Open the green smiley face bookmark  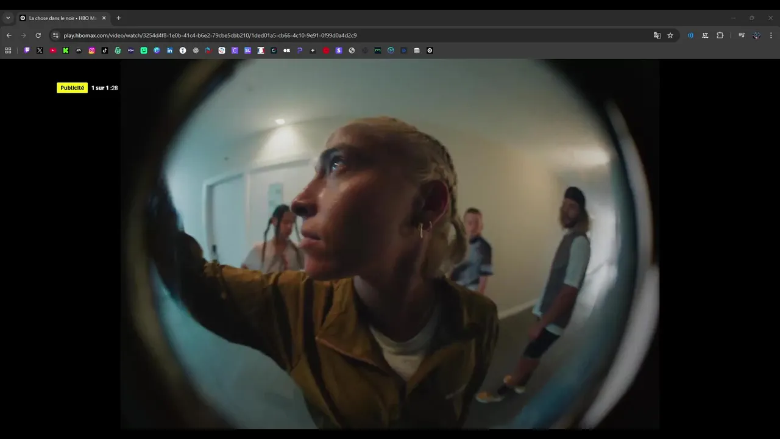[144, 51]
